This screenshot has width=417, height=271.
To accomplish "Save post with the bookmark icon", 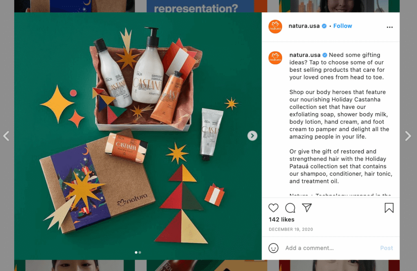I will 389,208.
